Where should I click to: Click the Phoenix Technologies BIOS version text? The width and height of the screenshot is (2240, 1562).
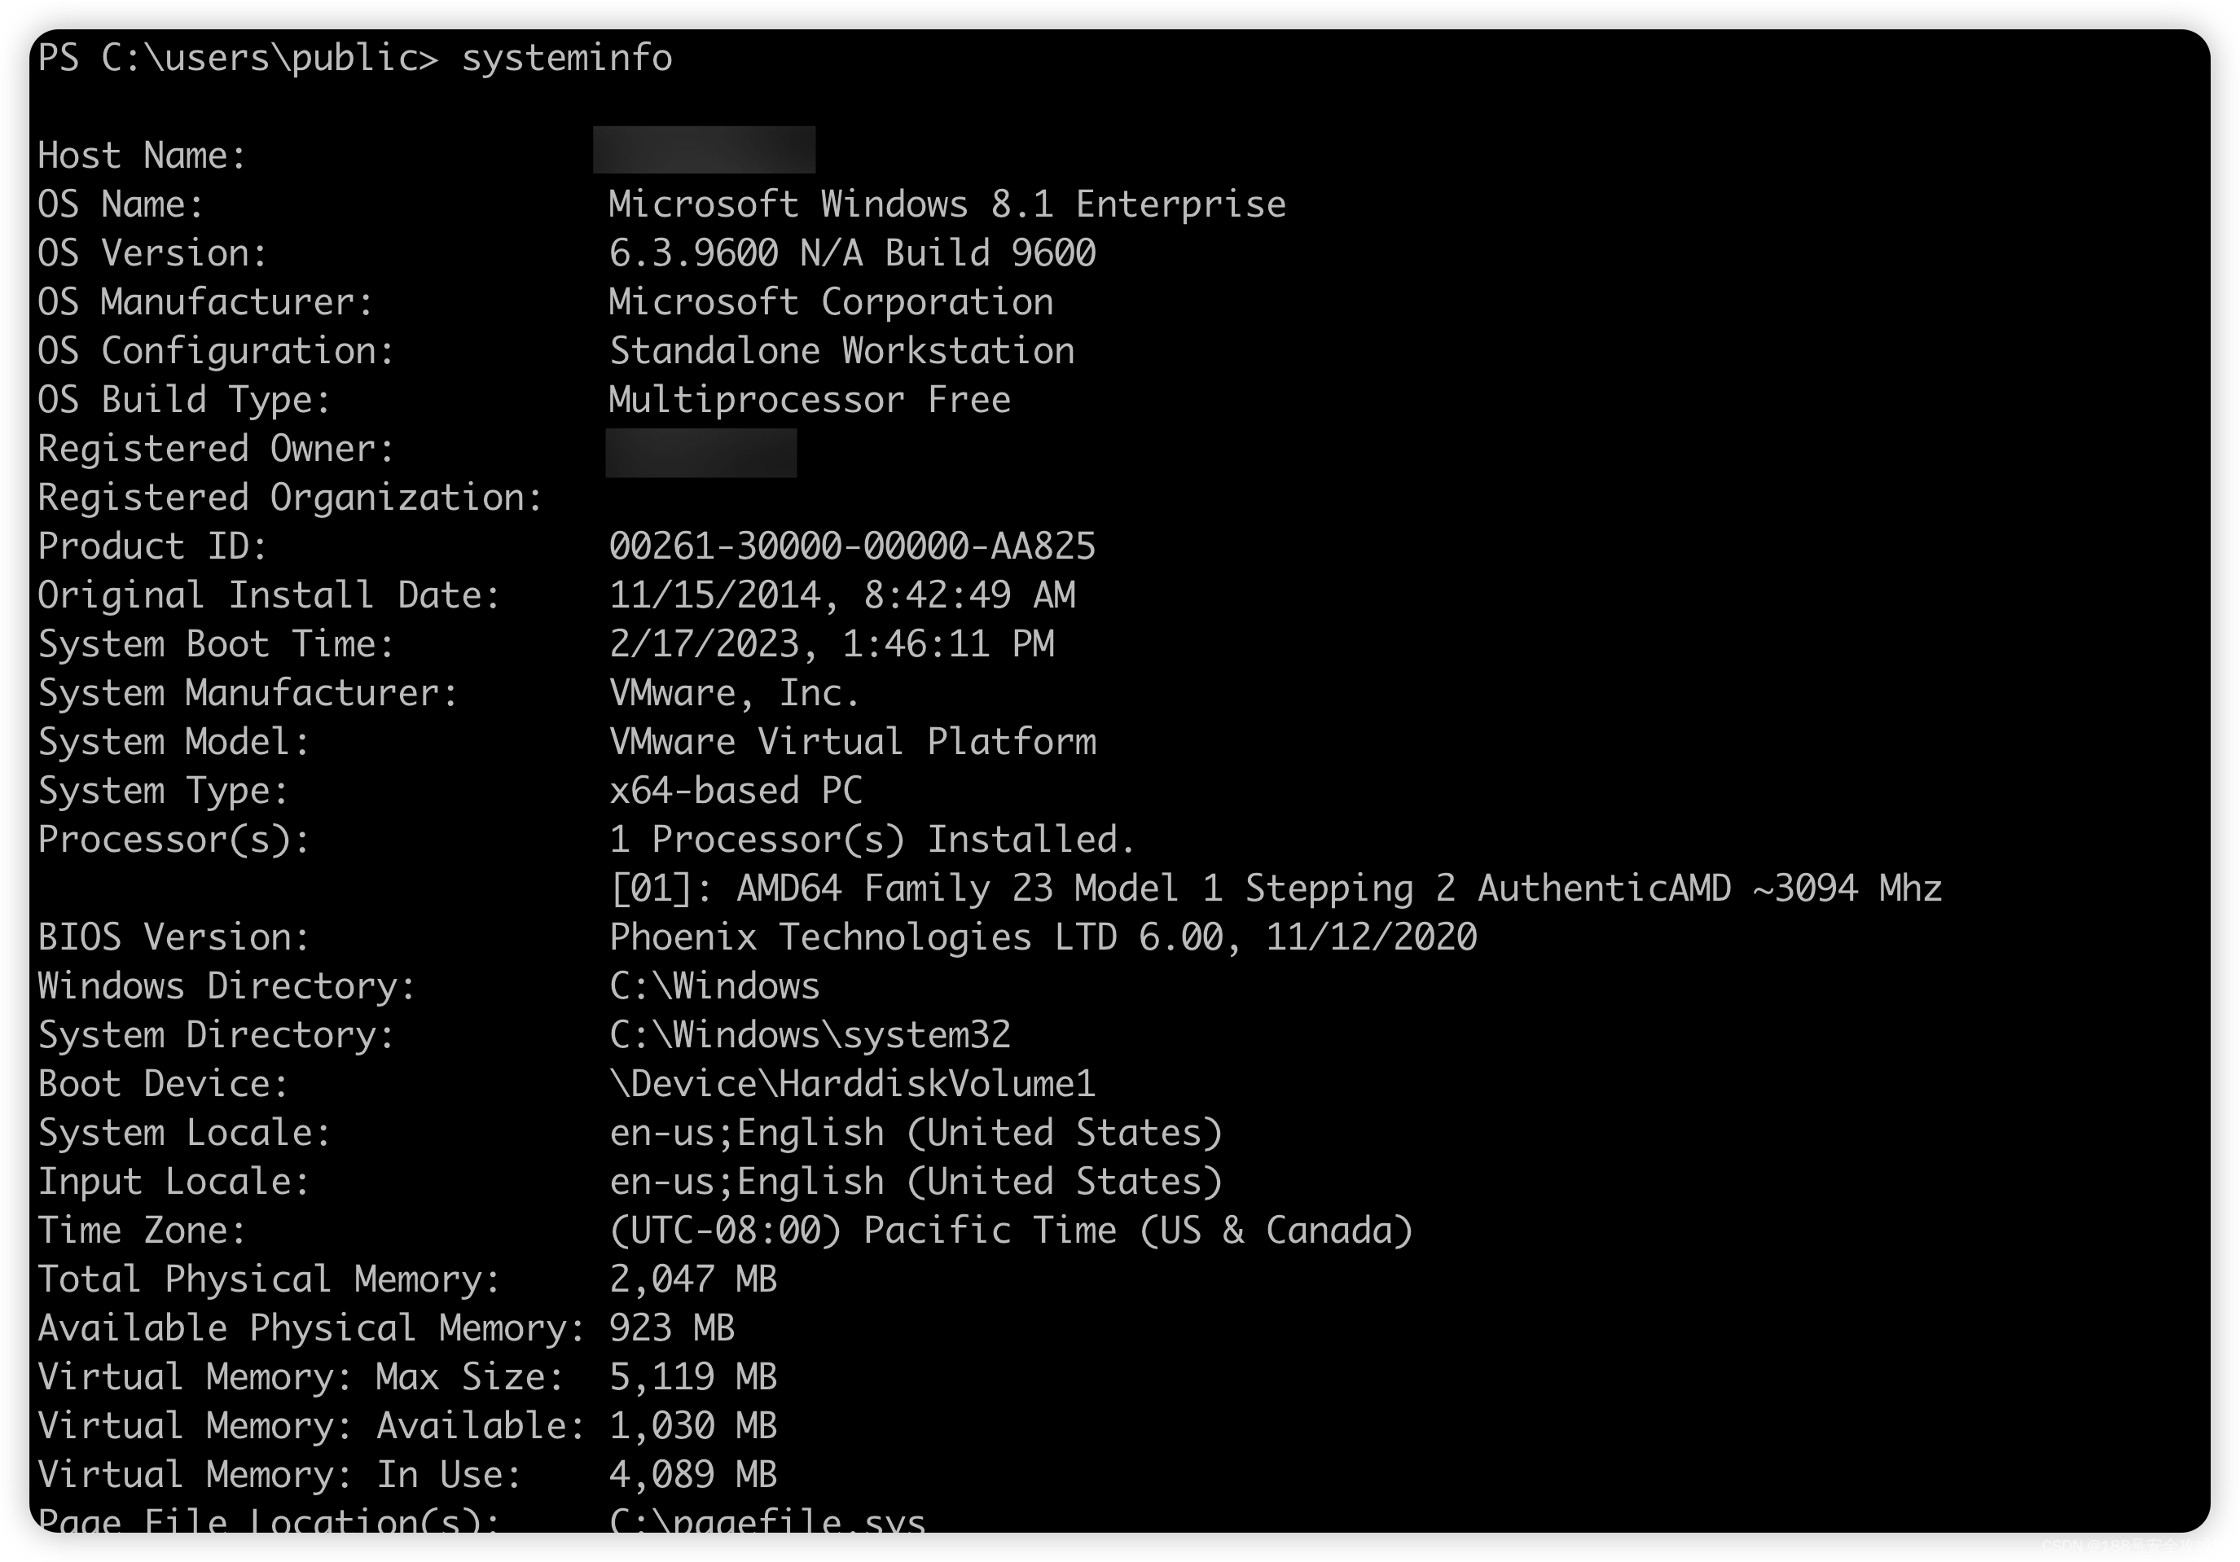coord(1042,937)
